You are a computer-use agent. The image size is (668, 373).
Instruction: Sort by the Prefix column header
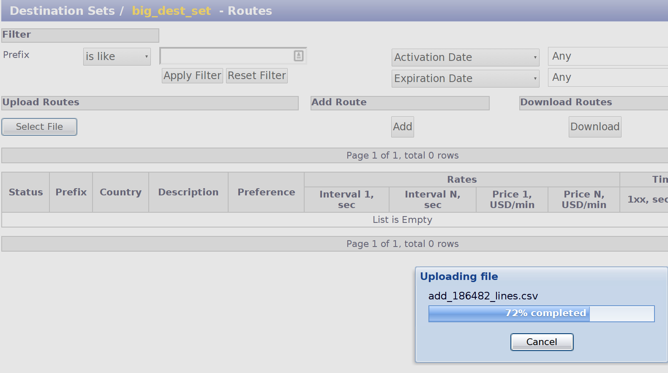coord(71,192)
